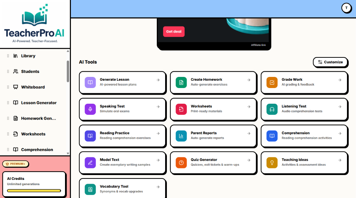Screen dimensions: 356x198
Task: Click the Worksheets file icon in sidebar
Action: point(15,134)
